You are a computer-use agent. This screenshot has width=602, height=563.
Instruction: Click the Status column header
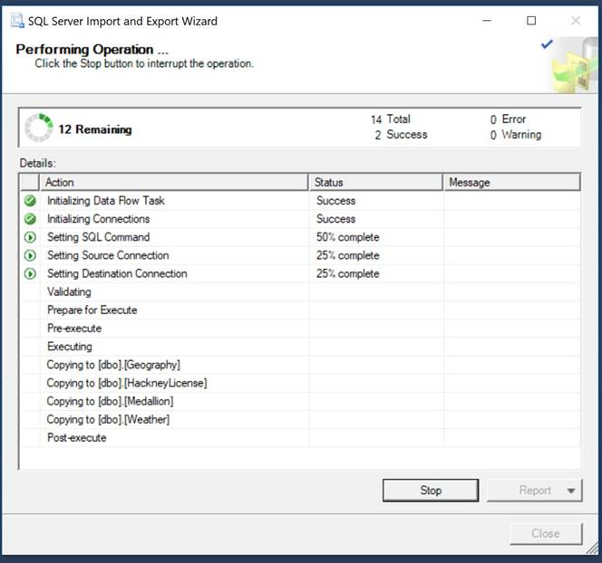375,182
